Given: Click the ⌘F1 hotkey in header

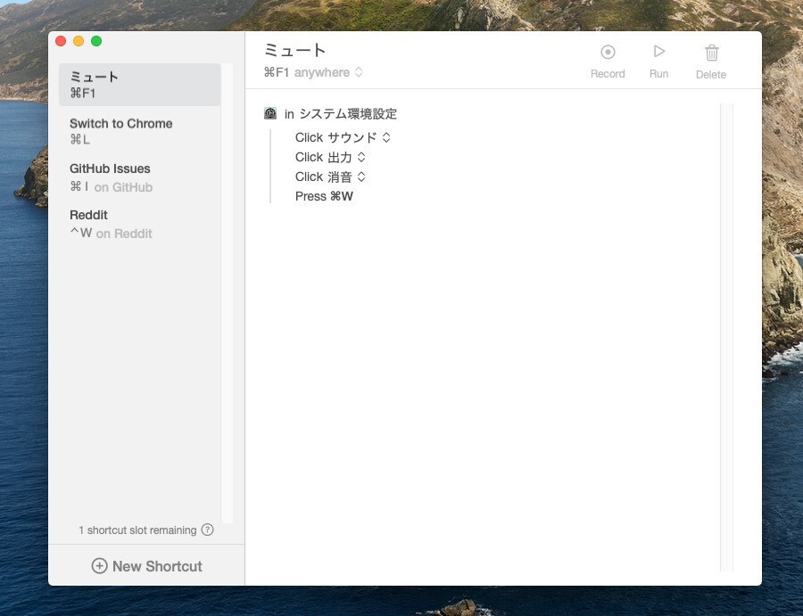Looking at the screenshot, I should [277, 72].
